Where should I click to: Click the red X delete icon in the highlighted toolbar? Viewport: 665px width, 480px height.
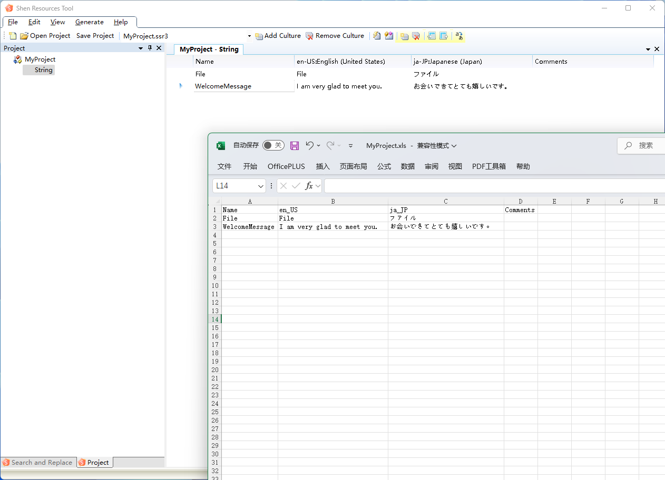[416, 36]
